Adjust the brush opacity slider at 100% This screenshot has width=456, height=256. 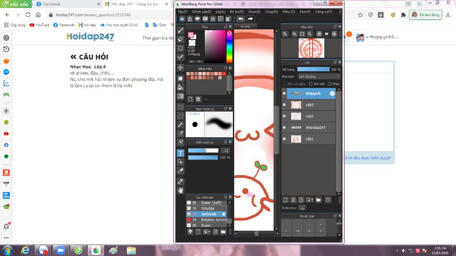(x=203, y=157)
